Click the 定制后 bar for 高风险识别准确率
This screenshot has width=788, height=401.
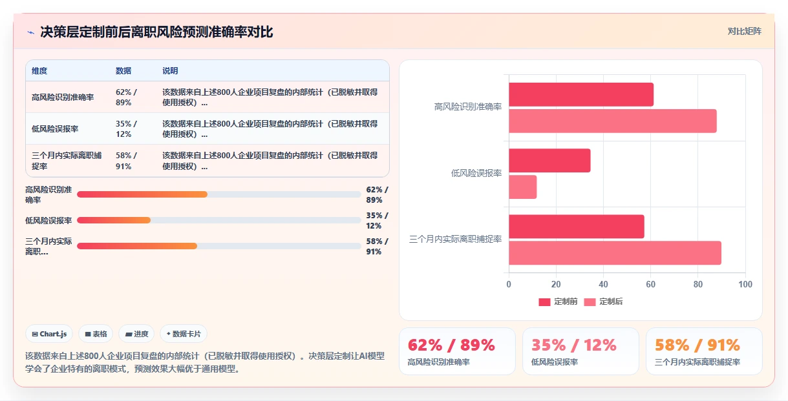[613, 121]
